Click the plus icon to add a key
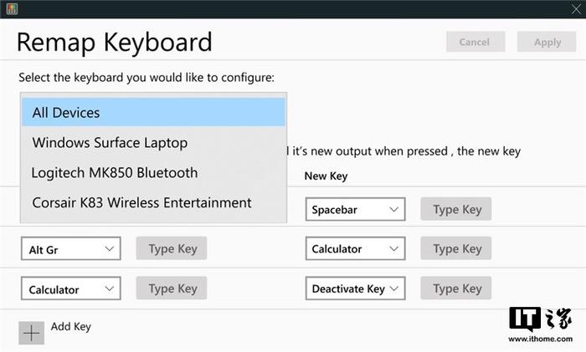 (32, 333)
